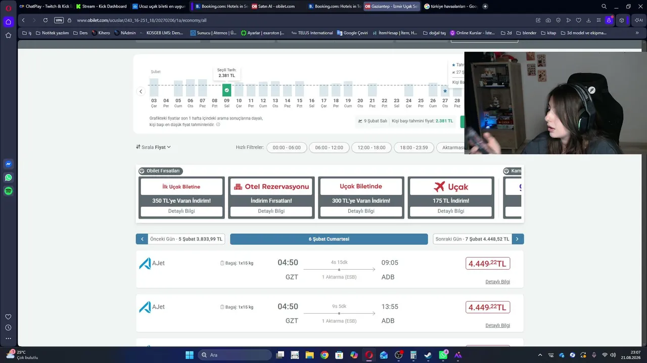The image size is (647, 363).
Task: Open the Kihero bookmark
Action: pyautogui.click(x=101, y=33)
